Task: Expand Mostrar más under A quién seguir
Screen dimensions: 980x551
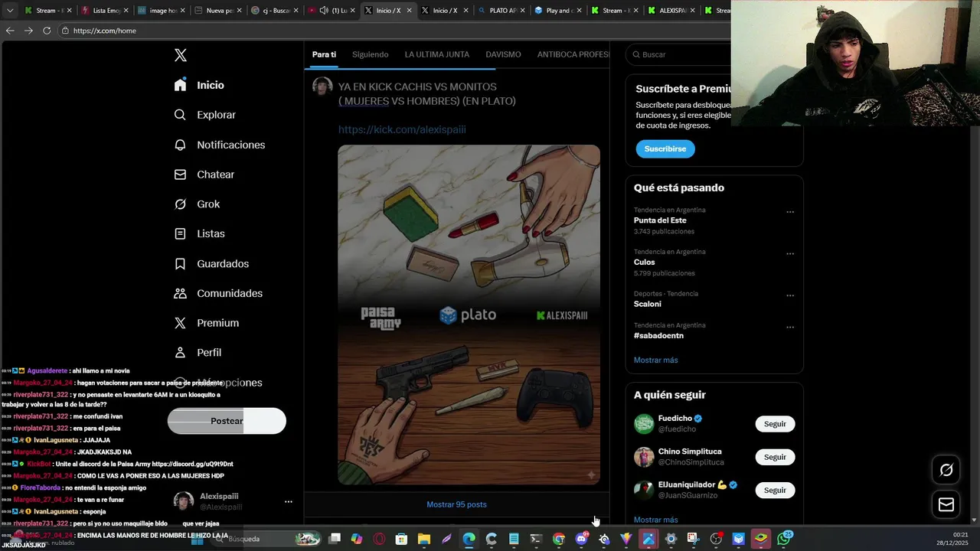Action: point(655,520)
